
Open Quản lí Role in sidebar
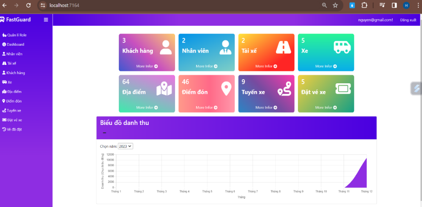pyautogui.click(x=14, y=35)
